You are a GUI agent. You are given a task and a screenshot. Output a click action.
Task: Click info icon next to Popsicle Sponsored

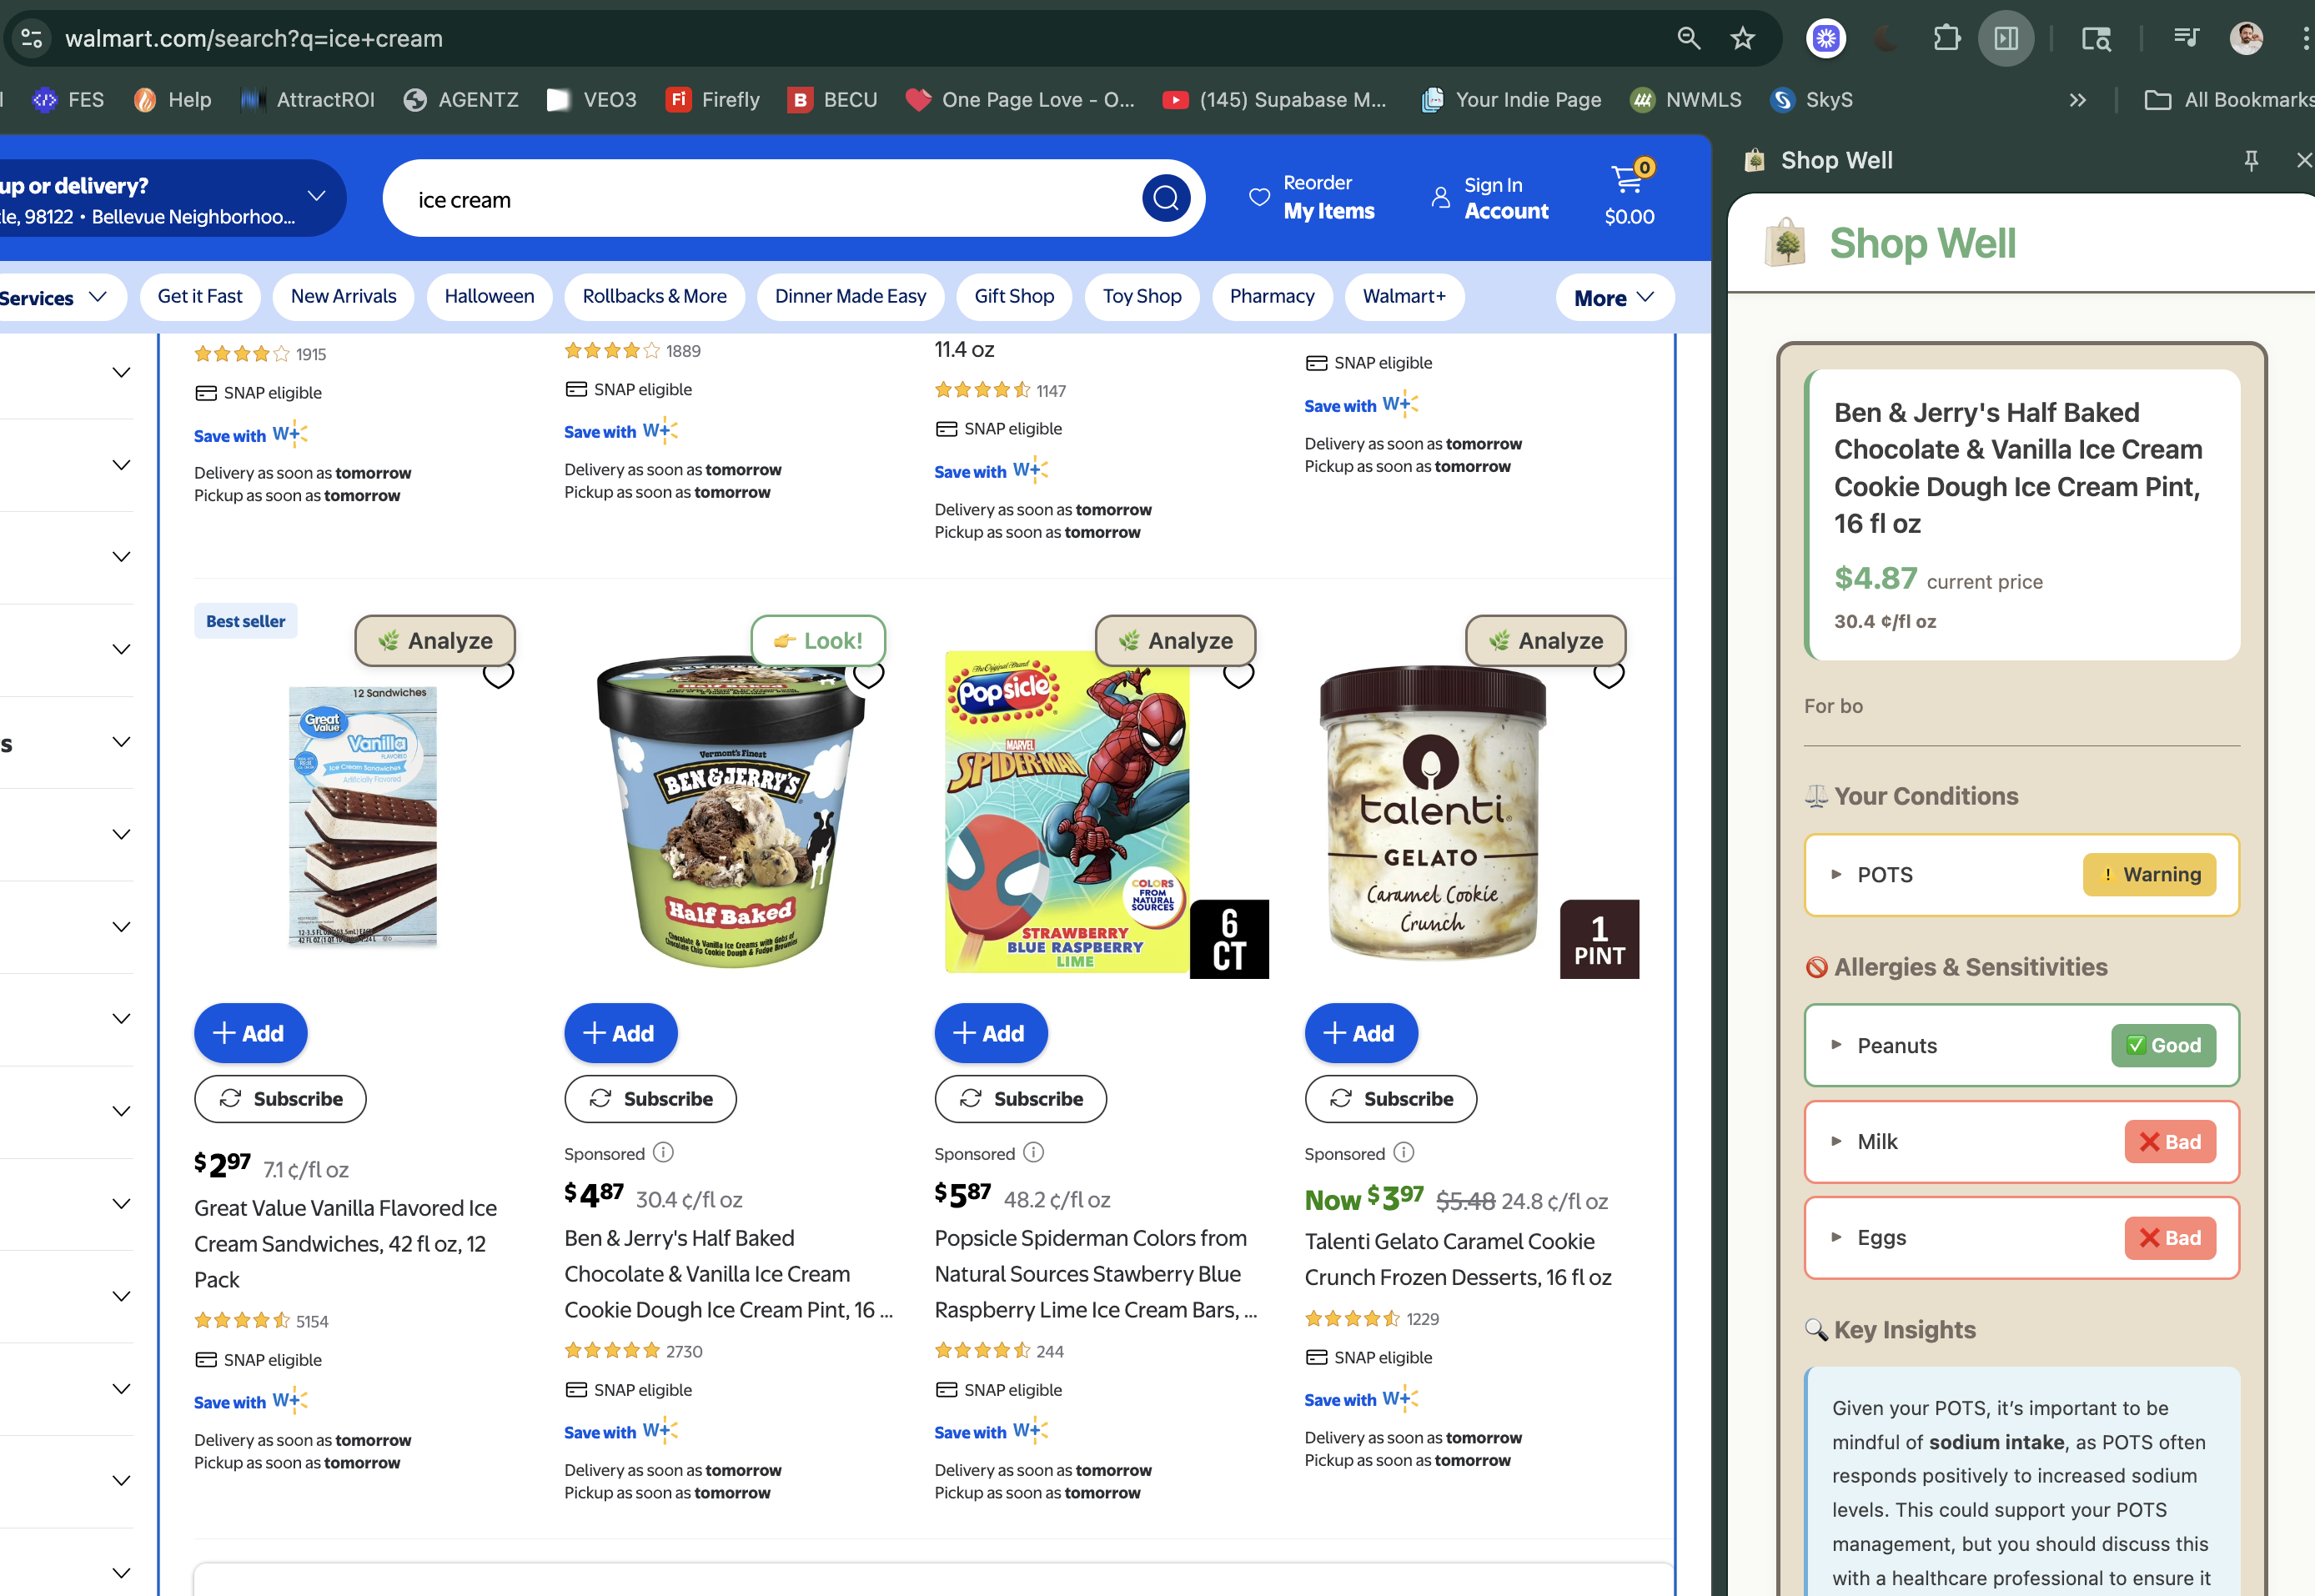tap(1034, 1152)
